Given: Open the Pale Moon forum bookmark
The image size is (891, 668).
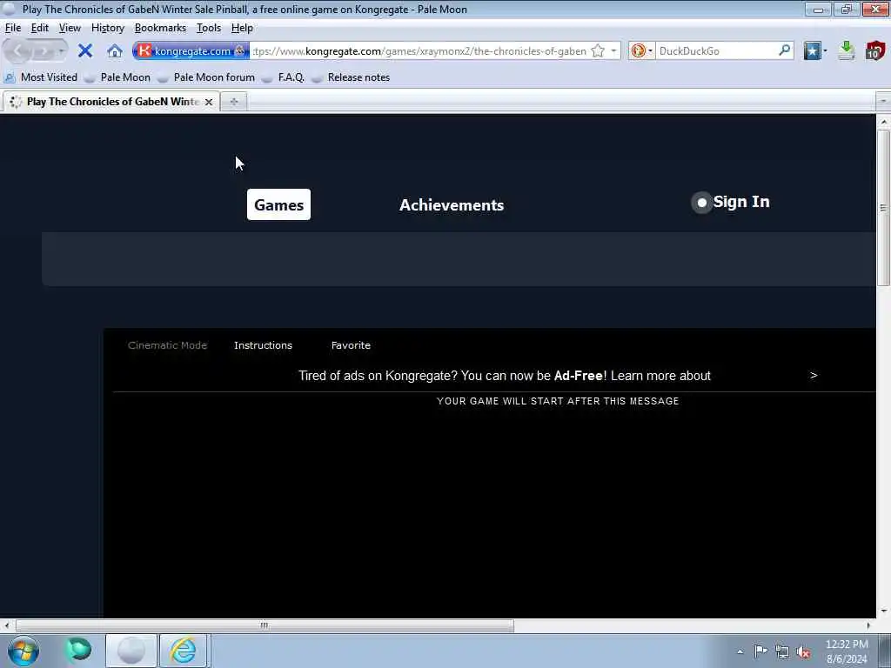Looking at the screenshot, I should coord(206,77).
